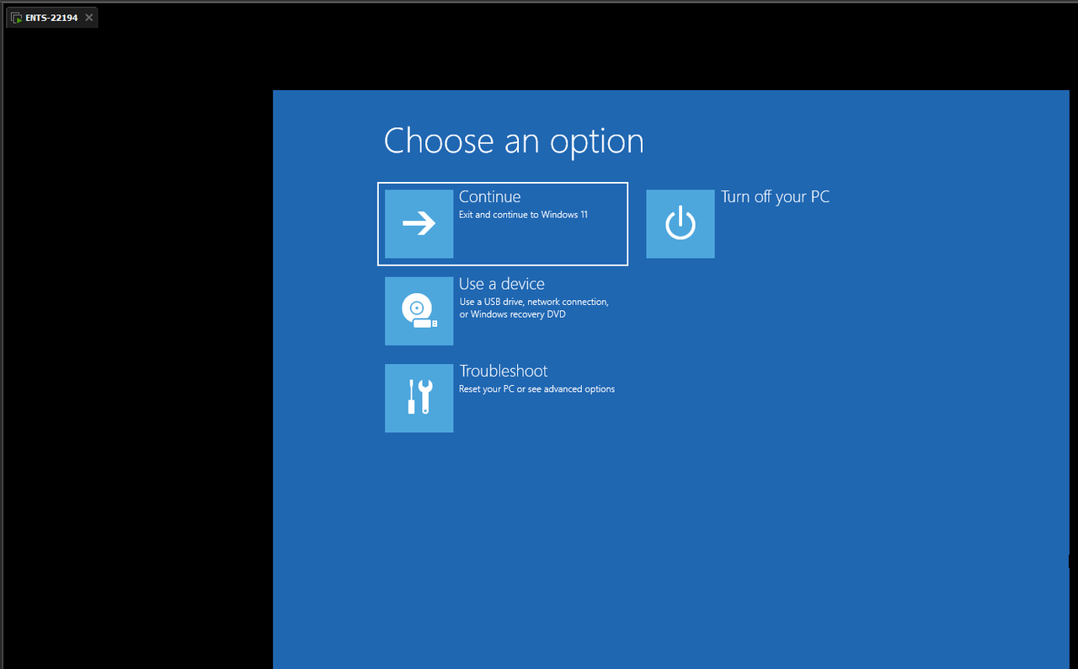Viewport: 1078px width, 669px height.
Task: Click 'Turn off your PC' label
Action: pyautogui.click(x=775, y=196)
